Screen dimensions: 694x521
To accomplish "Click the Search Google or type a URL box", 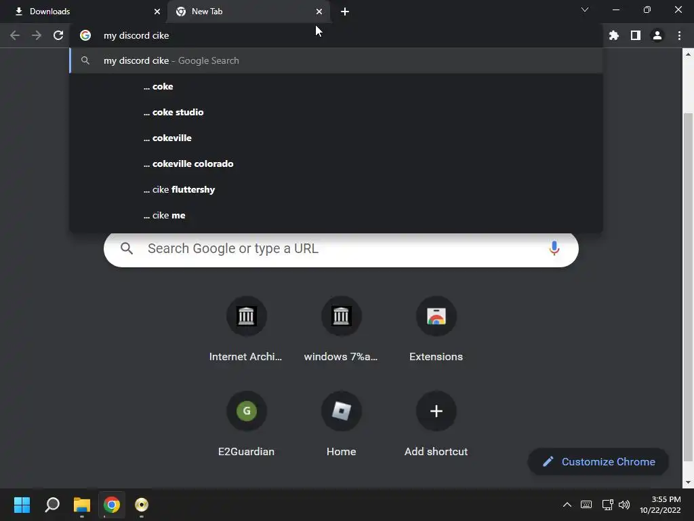I will pos(341,248).
